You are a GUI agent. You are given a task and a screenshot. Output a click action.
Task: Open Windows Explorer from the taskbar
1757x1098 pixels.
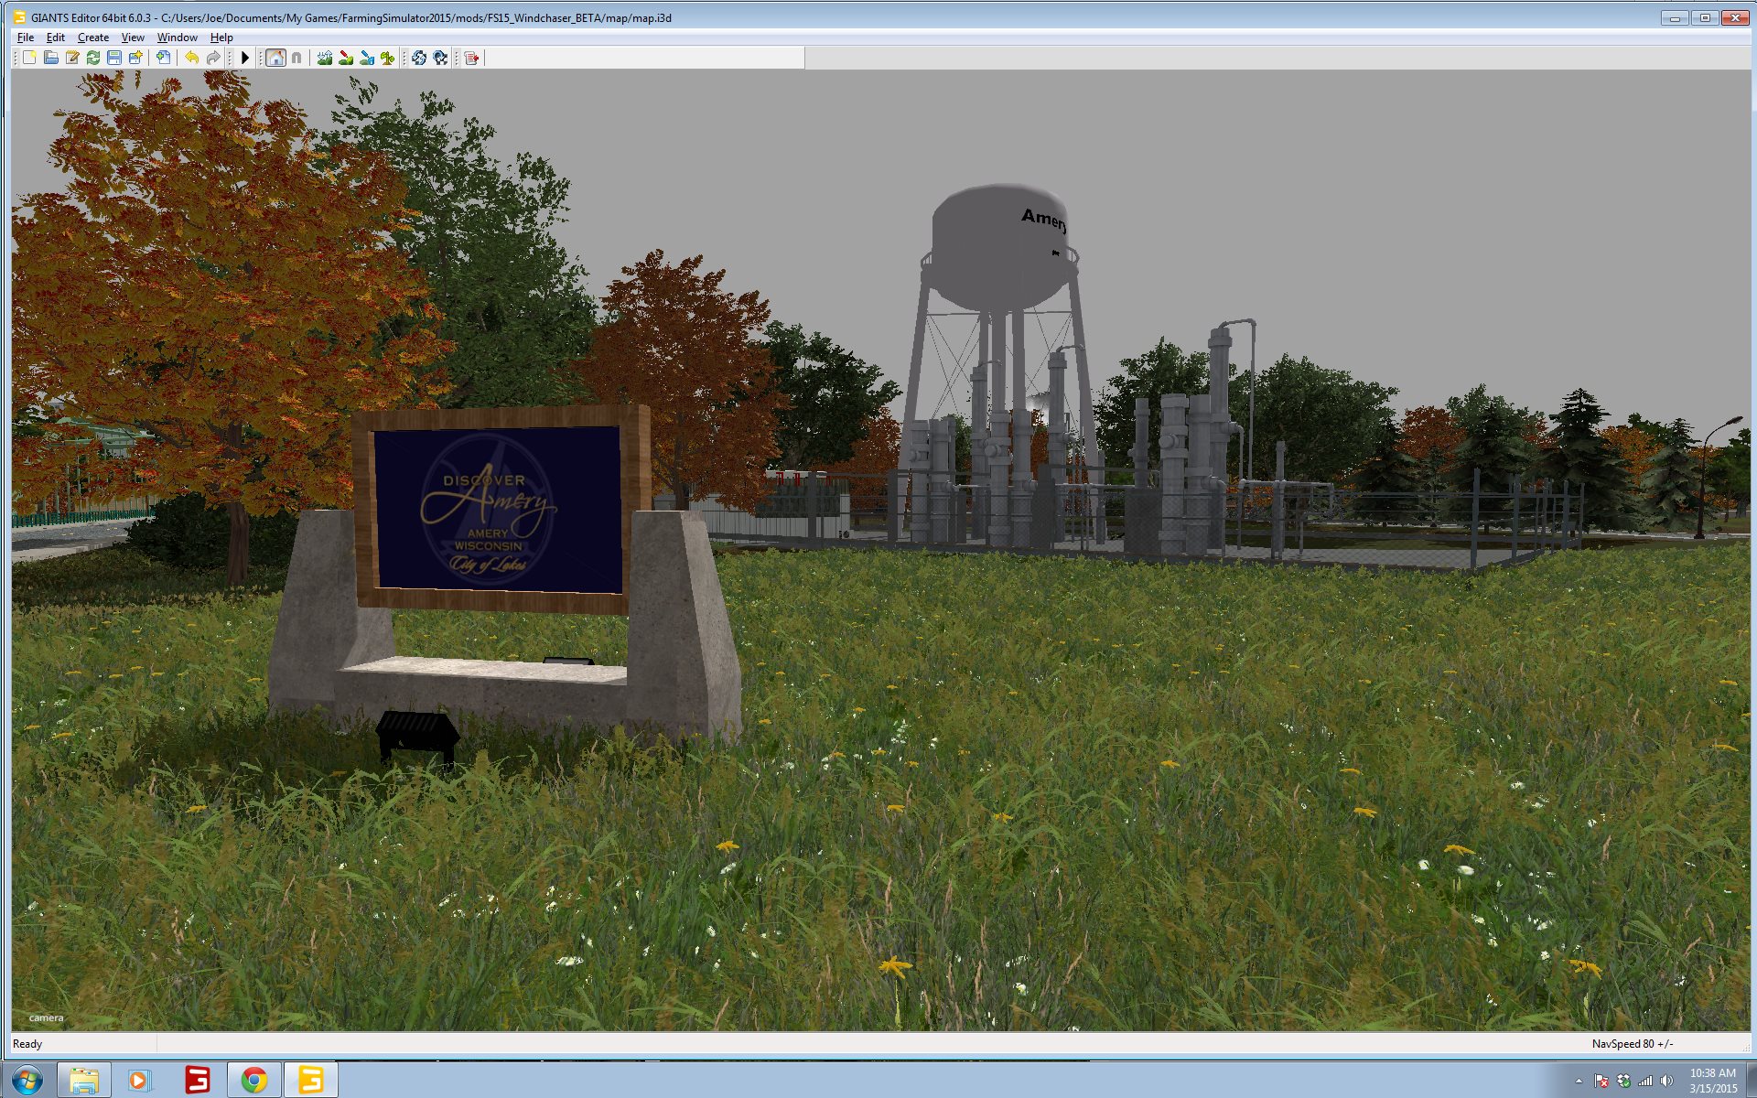[84, 1081]
